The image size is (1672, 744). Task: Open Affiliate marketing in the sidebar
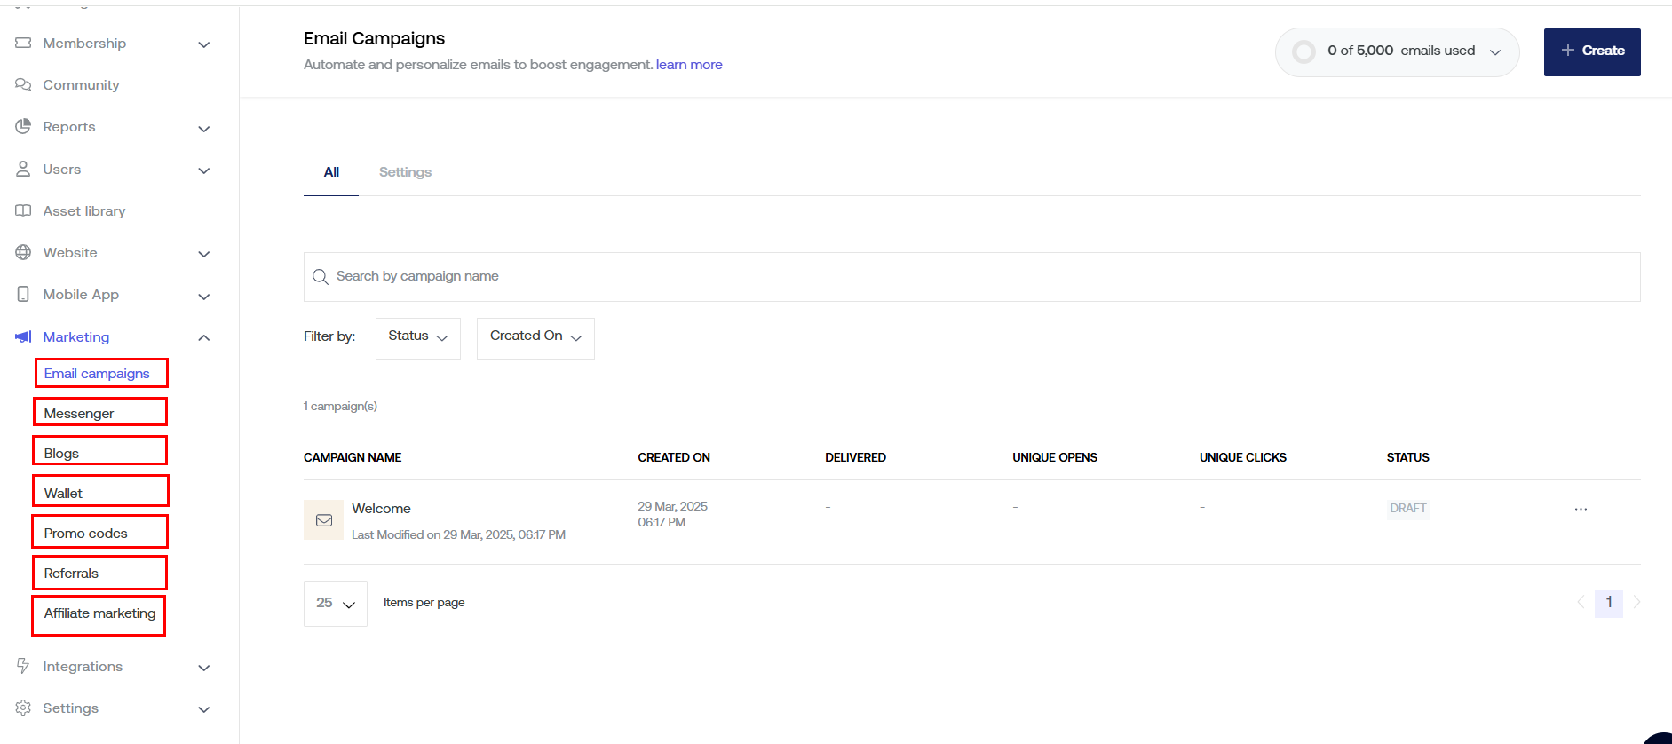click(99, 613)
